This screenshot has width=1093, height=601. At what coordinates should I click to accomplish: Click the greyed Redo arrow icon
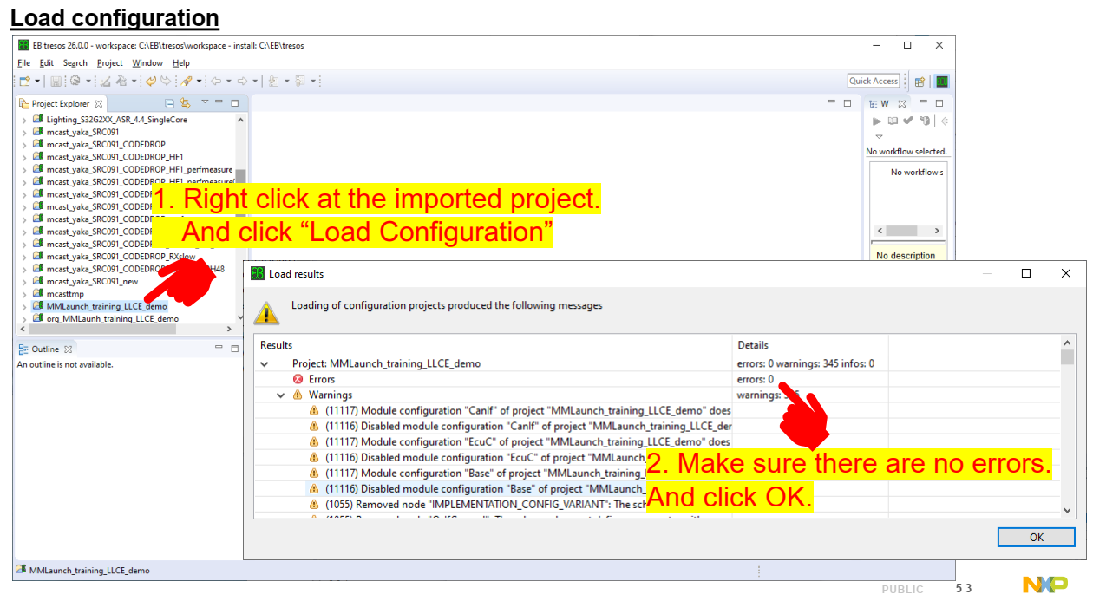pyautogui.click(x=166, y=81)
